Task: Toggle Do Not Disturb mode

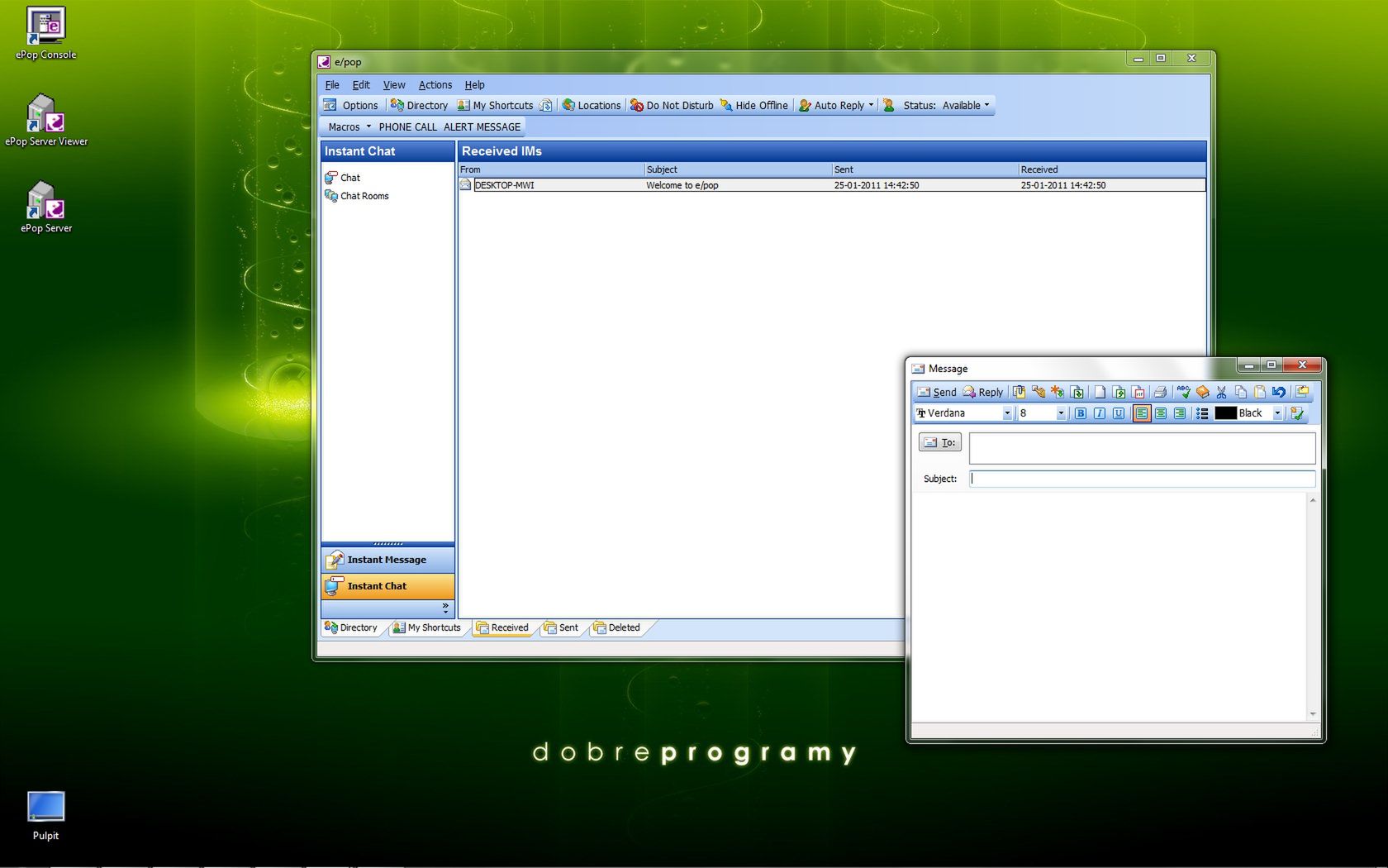Action: pos(672,105)
